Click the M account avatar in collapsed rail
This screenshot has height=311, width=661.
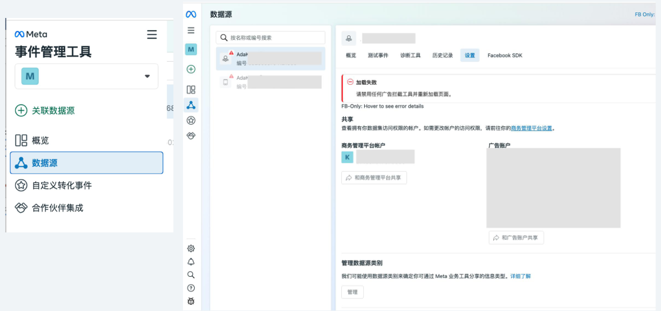[191, 49]
